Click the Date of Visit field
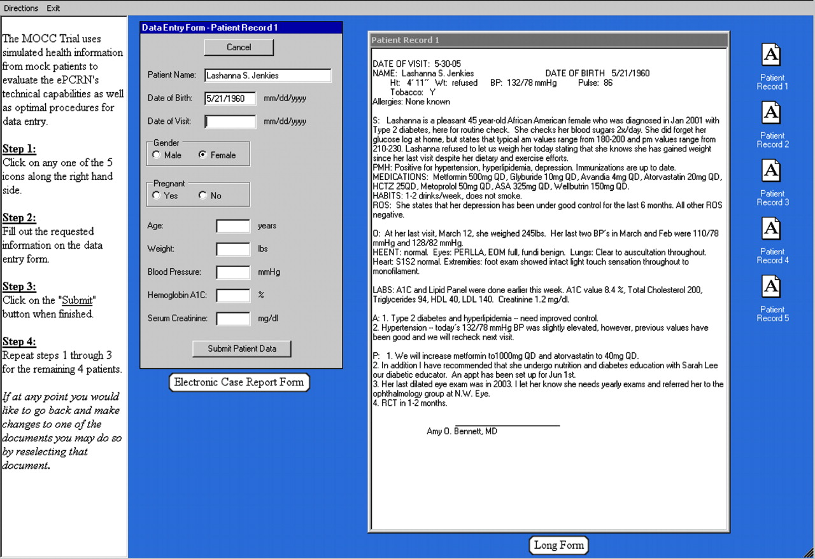Viewport: 815px width, 559px height. [x=230, y=121]
